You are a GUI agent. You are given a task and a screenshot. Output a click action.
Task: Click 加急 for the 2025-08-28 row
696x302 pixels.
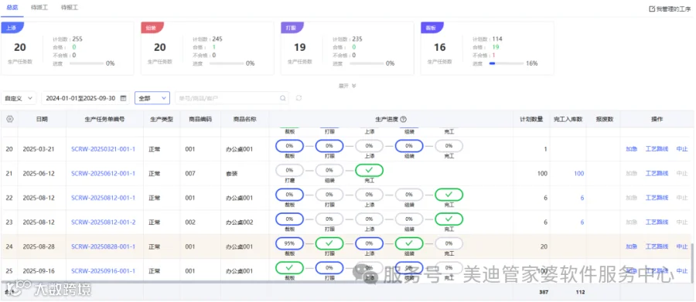tap(631, 246)
